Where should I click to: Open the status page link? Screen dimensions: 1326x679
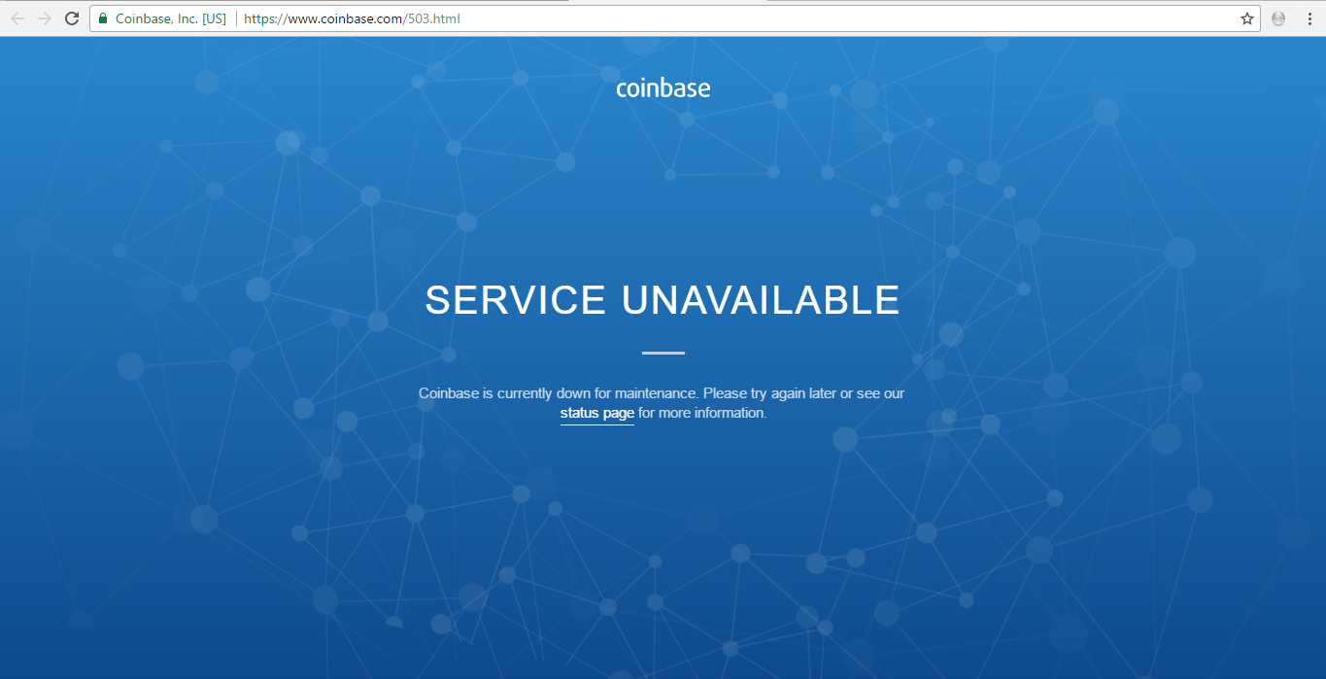click(x=597, y=413)
